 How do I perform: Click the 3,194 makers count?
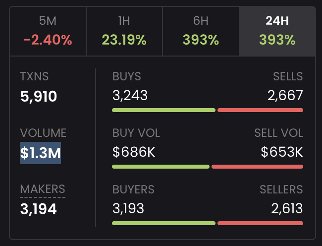(x=39, y=209)
